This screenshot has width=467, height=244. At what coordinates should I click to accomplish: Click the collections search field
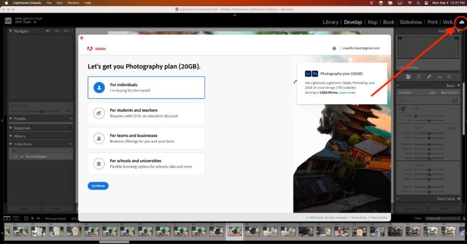click(41, 151)
